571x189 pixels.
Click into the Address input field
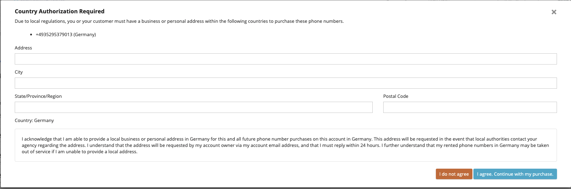(286, 59)
